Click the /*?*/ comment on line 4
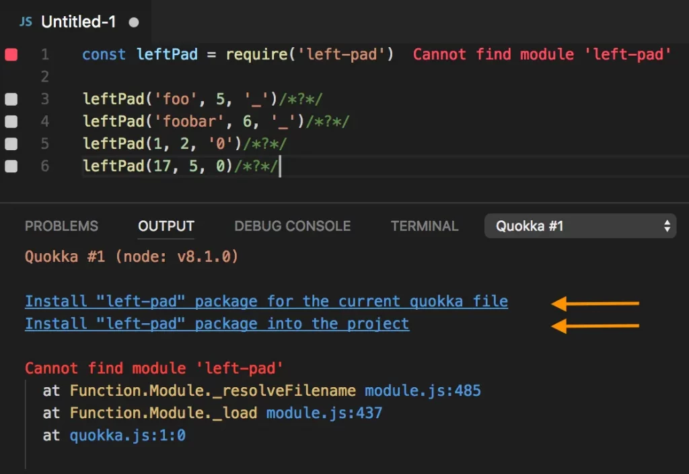Viewport: 689px width, 474px height. tap(328, 121)
